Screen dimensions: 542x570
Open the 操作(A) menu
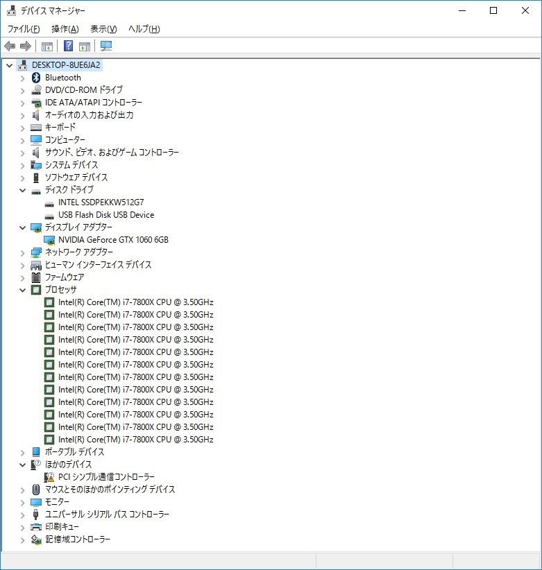tap(65, 28)
